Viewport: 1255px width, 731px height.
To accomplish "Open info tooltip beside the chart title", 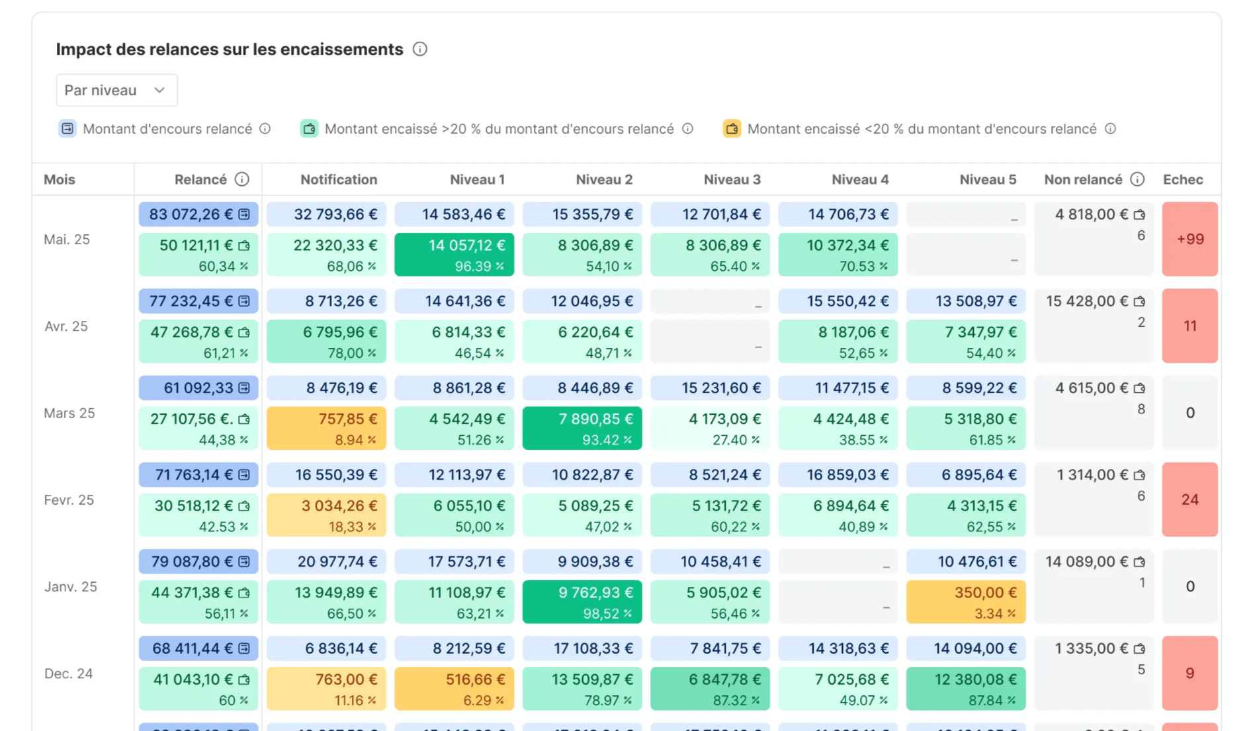I will pos(420,49).
